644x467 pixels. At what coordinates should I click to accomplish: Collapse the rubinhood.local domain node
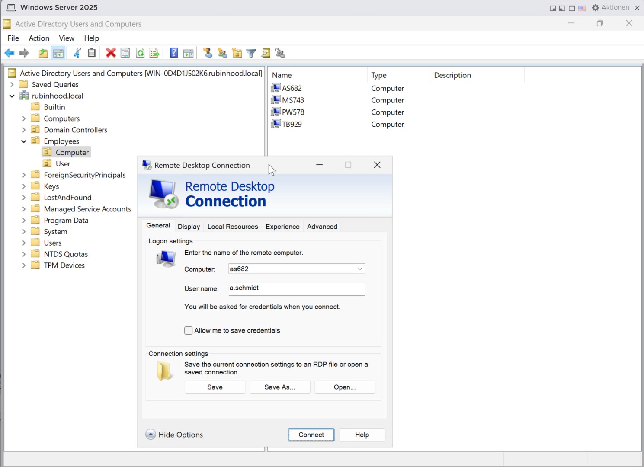[x=12, y=96]
